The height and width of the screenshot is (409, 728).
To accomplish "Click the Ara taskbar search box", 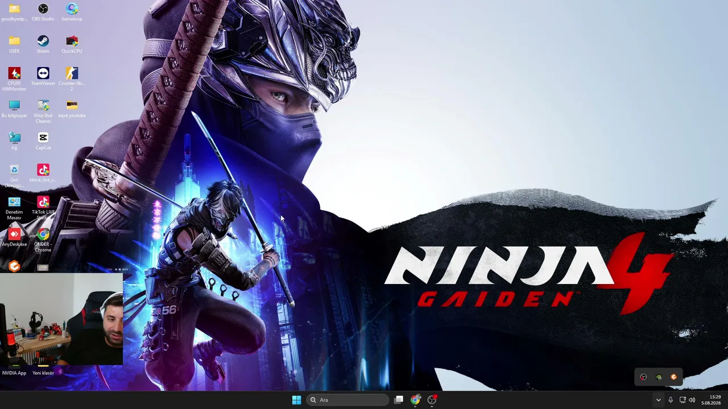I will point(348,400).
